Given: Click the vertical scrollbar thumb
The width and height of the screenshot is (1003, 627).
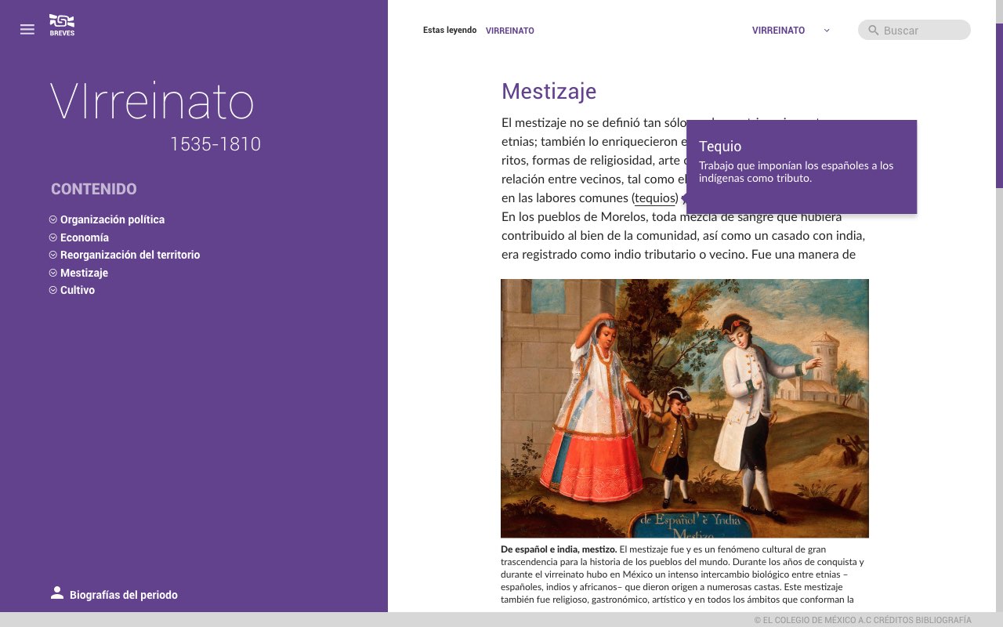Looking at the screenshot, I should pos(999,106).
